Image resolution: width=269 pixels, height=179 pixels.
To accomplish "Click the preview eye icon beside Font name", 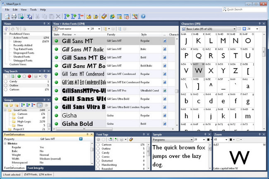I will [55, 29].
